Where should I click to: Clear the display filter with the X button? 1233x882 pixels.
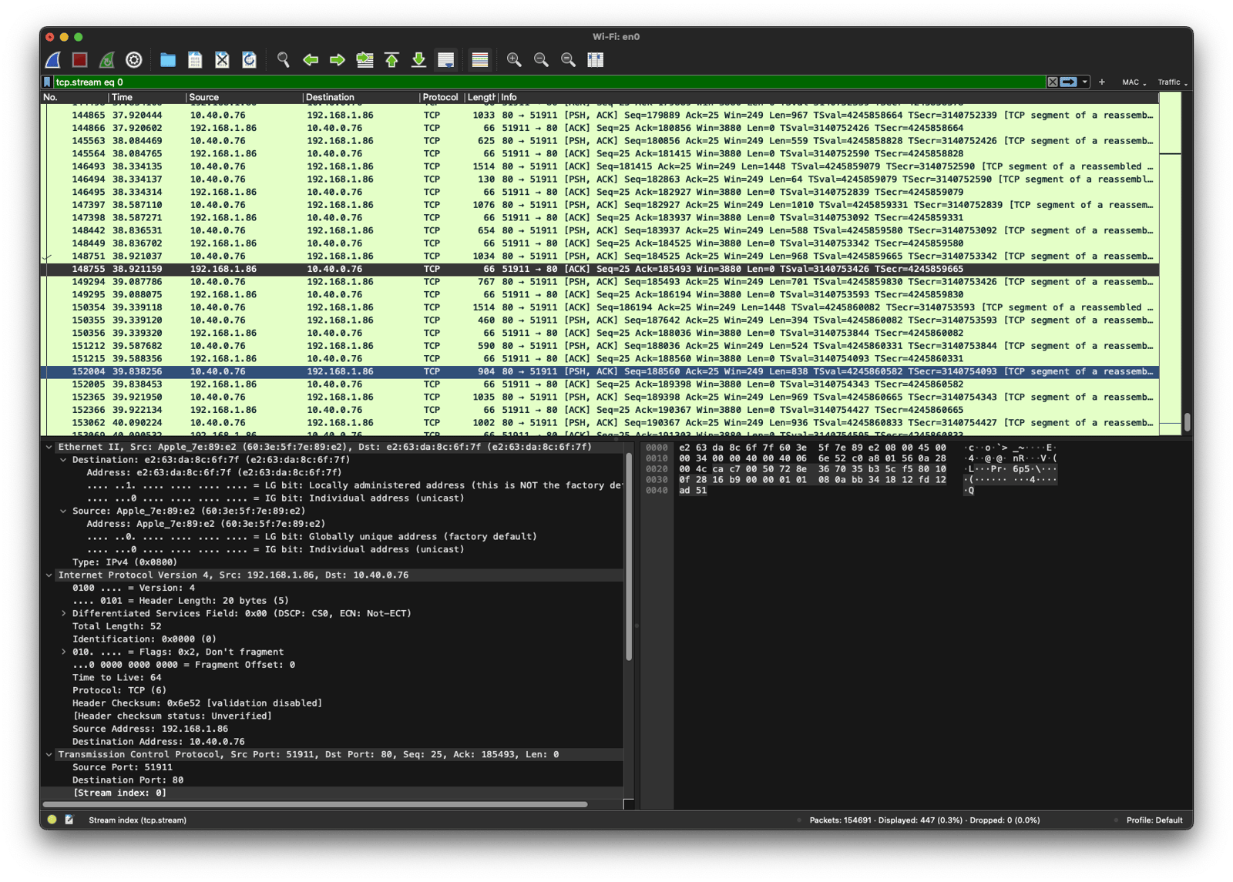(1053, 82)
